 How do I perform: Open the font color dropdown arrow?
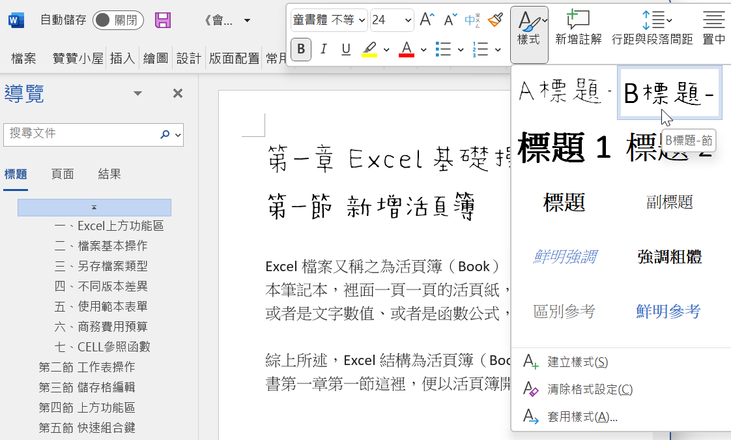(x=423, y=50)
